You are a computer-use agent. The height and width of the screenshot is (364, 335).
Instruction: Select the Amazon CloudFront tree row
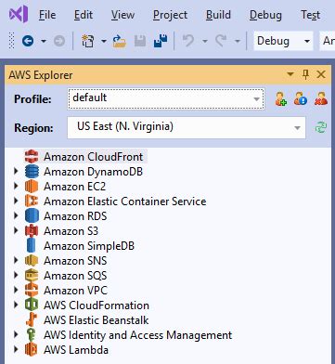point(85,156)
